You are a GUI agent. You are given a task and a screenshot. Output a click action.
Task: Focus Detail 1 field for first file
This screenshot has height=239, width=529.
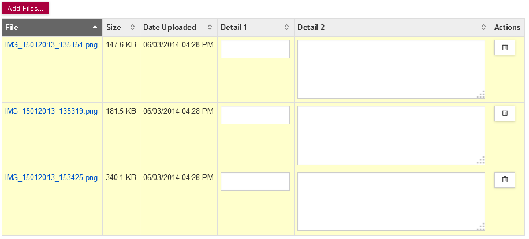pyautogui.click(x=255, y=49)
